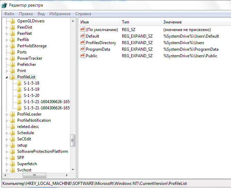Viewport: 231px width, 188px height.
Task: Select the Superfetch key
Action: (27, 164)
